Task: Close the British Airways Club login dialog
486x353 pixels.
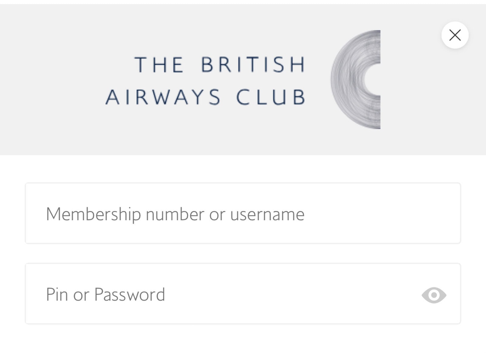Action: click(455, 35)
